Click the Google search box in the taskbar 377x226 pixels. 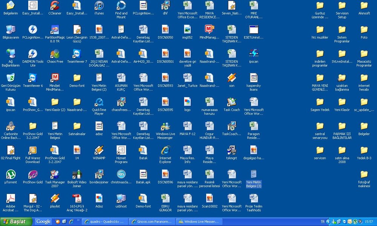pyautogui.click(x=43, y=221)
